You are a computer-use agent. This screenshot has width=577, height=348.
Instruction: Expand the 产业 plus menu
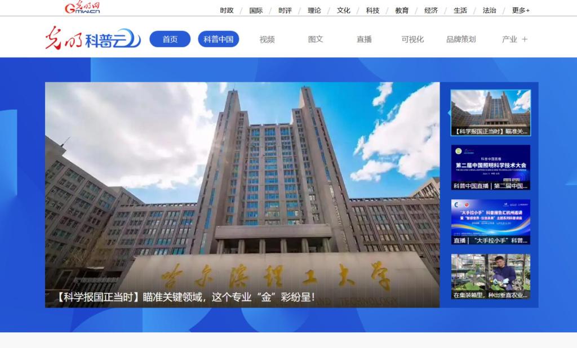pyautogui.click(x=515, y=39)
